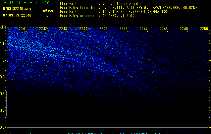Click the 2241 time marker
This screenshot has width=211, height=134.
(23, 29)
